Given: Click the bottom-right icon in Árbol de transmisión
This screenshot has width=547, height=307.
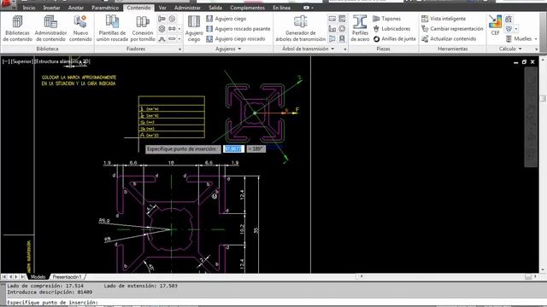Looking at the screenshot, I should [342, 39].
